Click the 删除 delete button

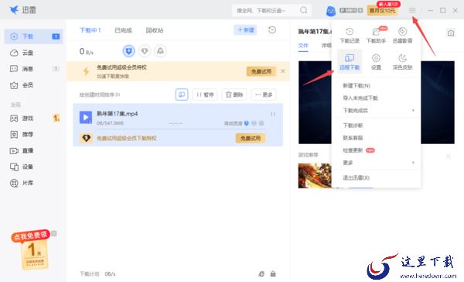[x=234, y=95]
